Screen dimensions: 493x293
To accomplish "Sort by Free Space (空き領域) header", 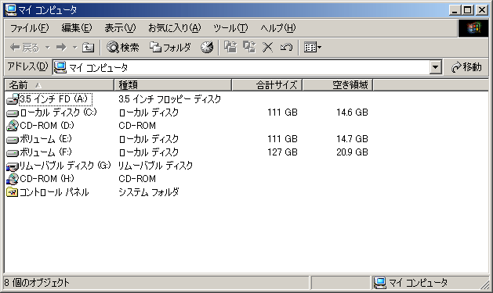I will coord(338,85).
